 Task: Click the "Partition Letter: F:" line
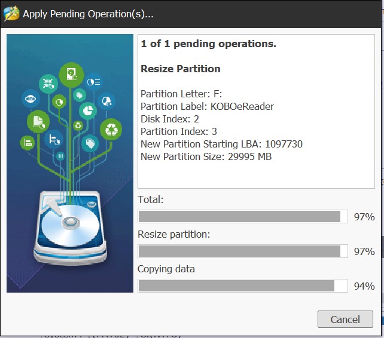pyautogui.click(x=181, y=94)
